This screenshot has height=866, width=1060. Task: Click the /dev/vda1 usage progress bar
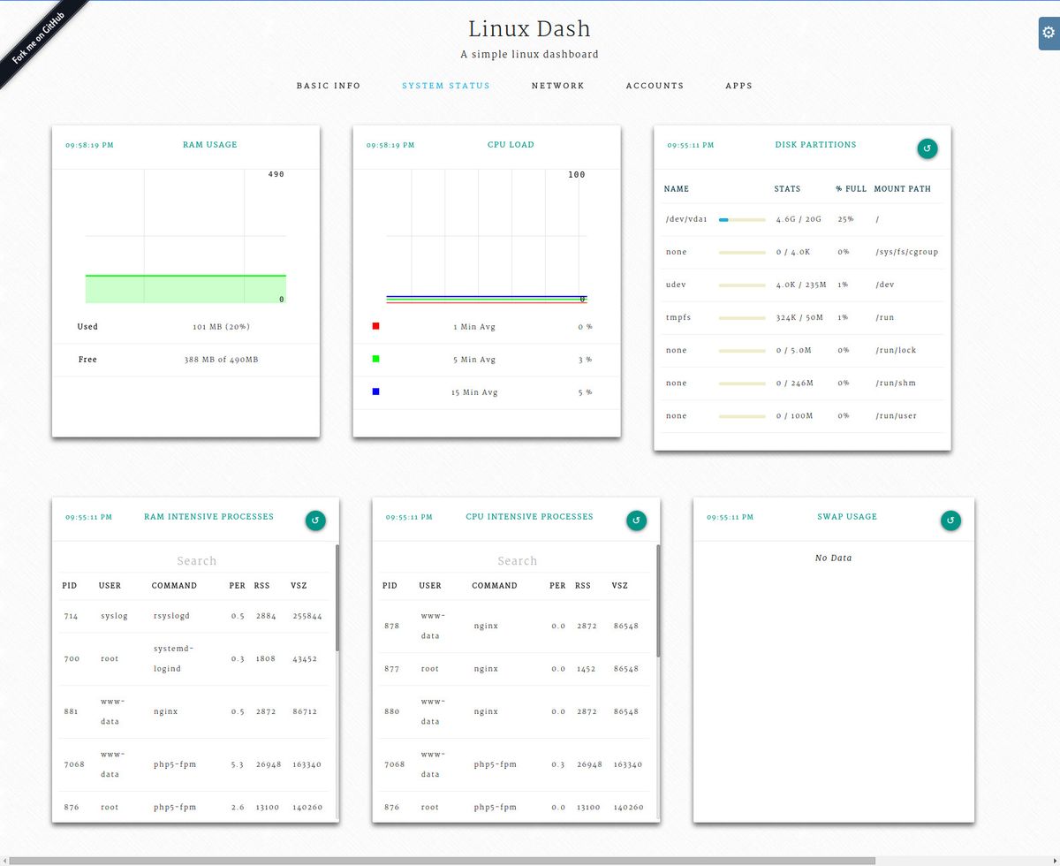pyautogui.click(x=742, y=219)
